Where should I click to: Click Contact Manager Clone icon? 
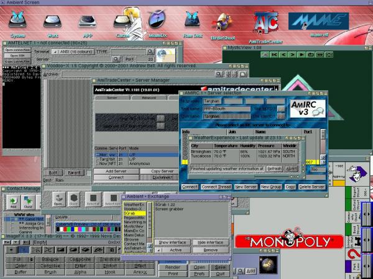pos(28,202)
